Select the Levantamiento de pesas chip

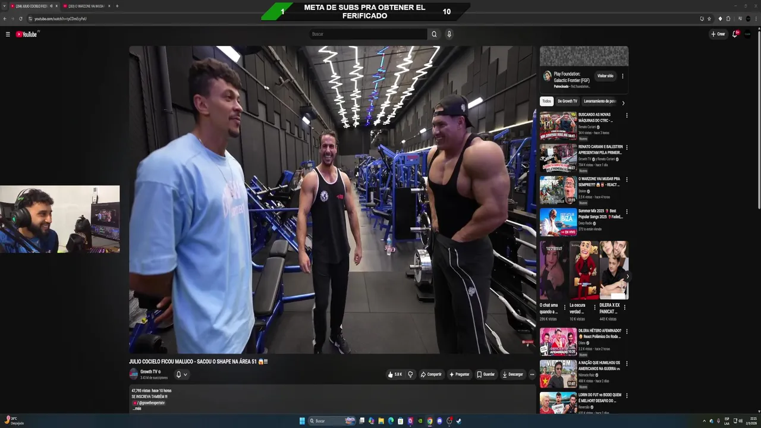point(599,101)
